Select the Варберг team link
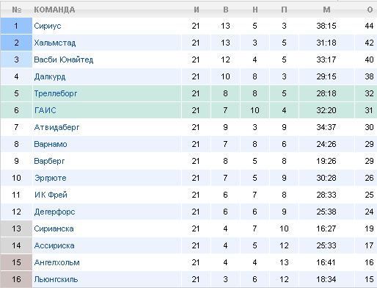 [x=49, y=161]
